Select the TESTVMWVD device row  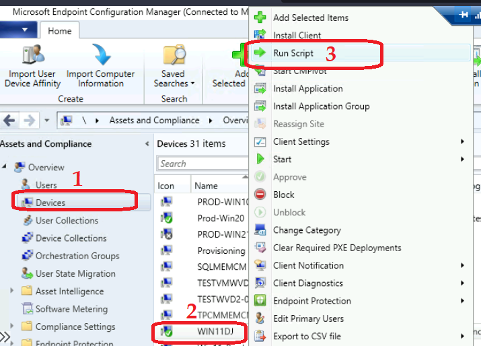coord(202,283)
